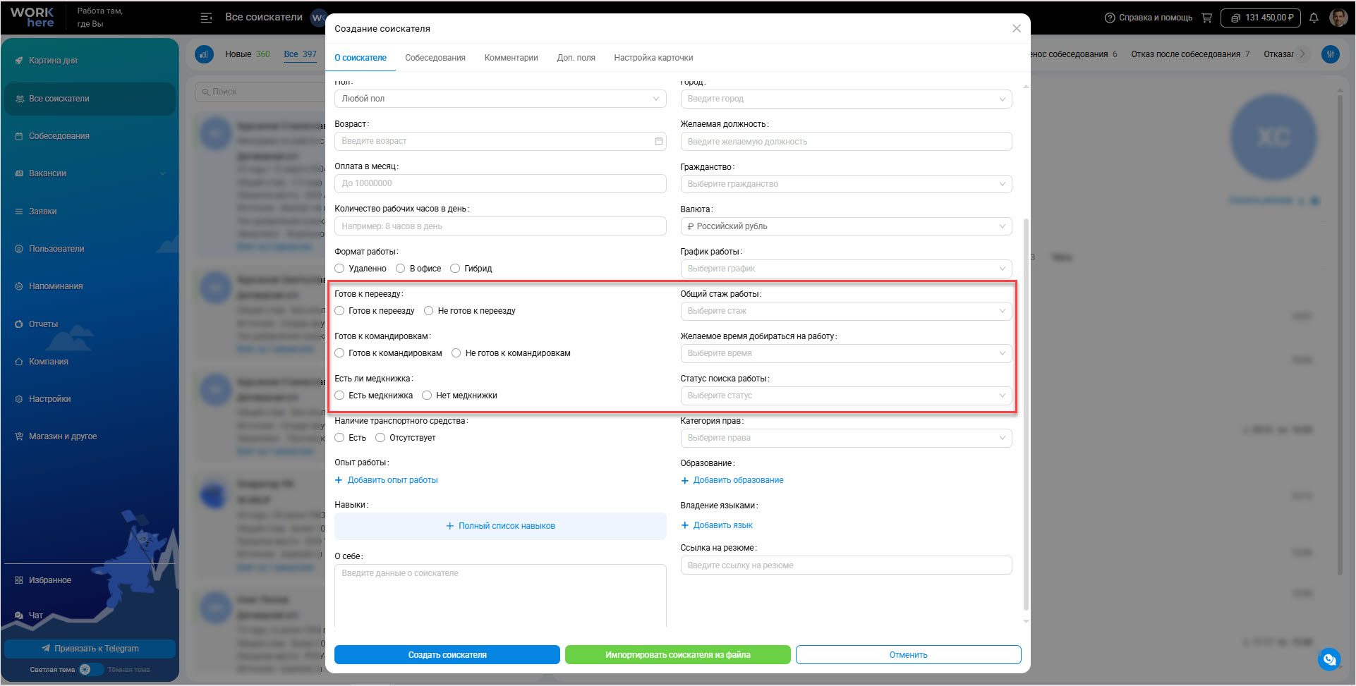The image size is (1356, 686).
Task: Click the Заявки list icon
Action: (19, 212)
